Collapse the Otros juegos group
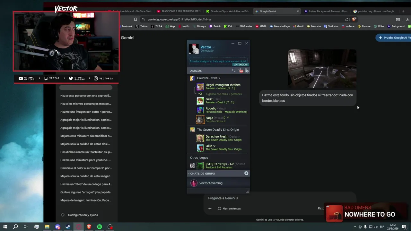This screenshot has width=411, height=231. [199, 158]
